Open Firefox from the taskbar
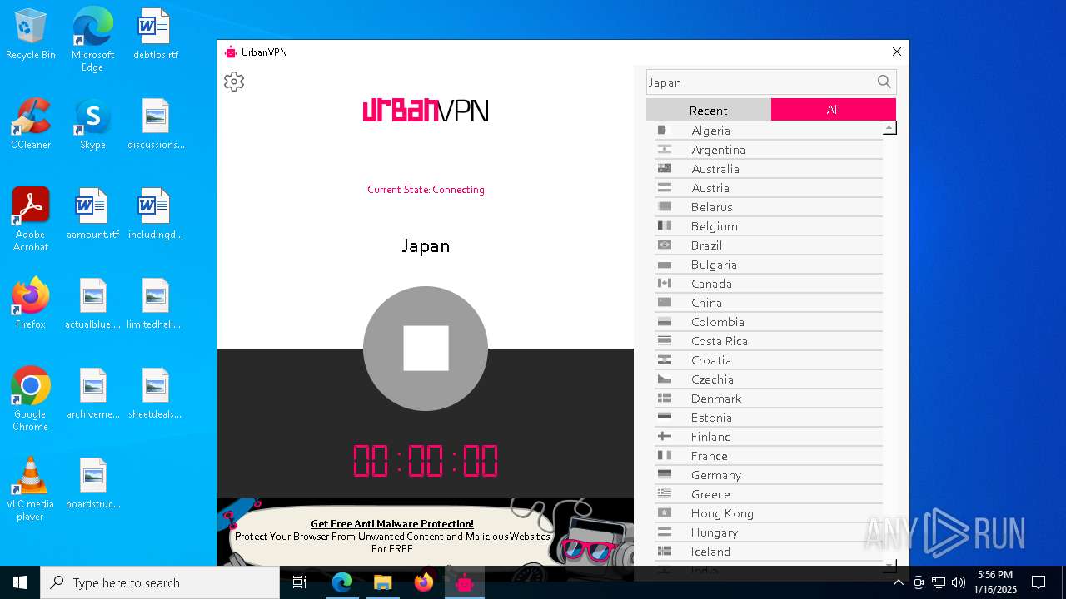This screenshot has width=1066, height=599. click(424, 582)
